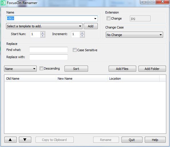Move selected file up with up-arrow button
The height and width of the screenshot is (147, 170).
coord(10,140)
